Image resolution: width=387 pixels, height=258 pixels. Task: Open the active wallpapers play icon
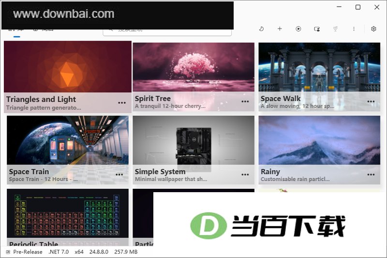tap(298, 29)
